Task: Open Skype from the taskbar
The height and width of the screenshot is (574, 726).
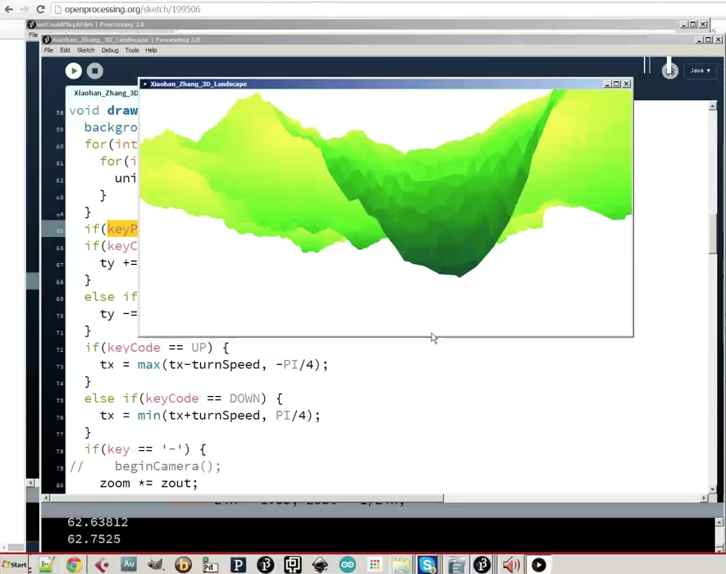Action: 427,564
